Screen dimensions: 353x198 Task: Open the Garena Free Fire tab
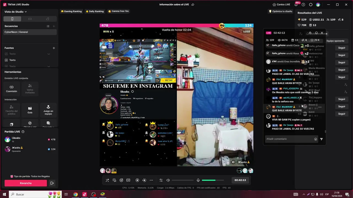pos(119,11)
